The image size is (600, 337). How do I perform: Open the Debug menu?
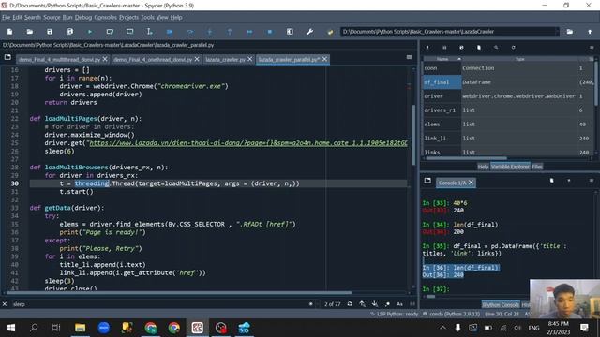[83, 17]
